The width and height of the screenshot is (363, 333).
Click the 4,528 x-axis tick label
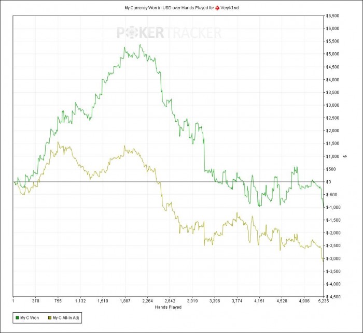click(282, 301)
